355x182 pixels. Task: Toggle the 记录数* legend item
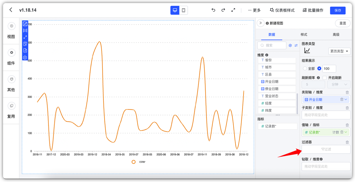point(139,162)
